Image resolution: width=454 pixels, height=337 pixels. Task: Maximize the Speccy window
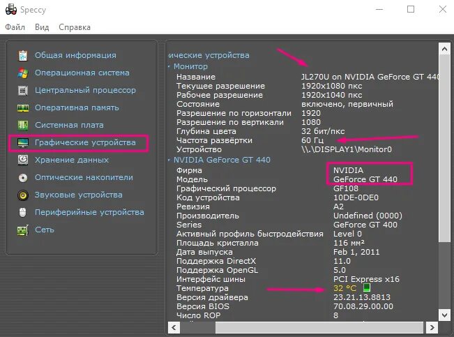pos(411,9)
